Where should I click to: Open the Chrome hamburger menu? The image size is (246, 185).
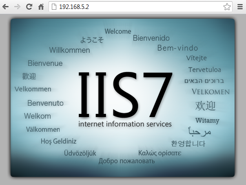(x=240, y=7)
